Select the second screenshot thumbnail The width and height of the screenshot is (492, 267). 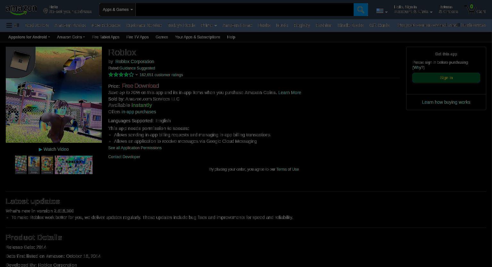pyautogui.click(x=34, y=165)
